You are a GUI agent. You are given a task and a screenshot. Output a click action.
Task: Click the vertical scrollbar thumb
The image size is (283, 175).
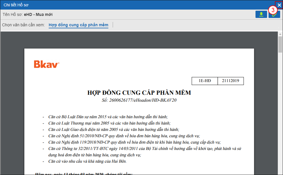(280, 44)
